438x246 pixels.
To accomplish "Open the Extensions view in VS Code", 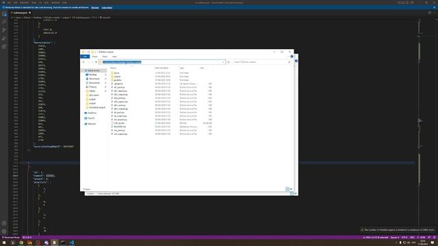I will 4,46.
